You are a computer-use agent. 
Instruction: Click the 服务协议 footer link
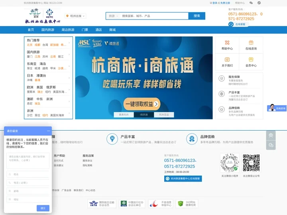point(87,160)
